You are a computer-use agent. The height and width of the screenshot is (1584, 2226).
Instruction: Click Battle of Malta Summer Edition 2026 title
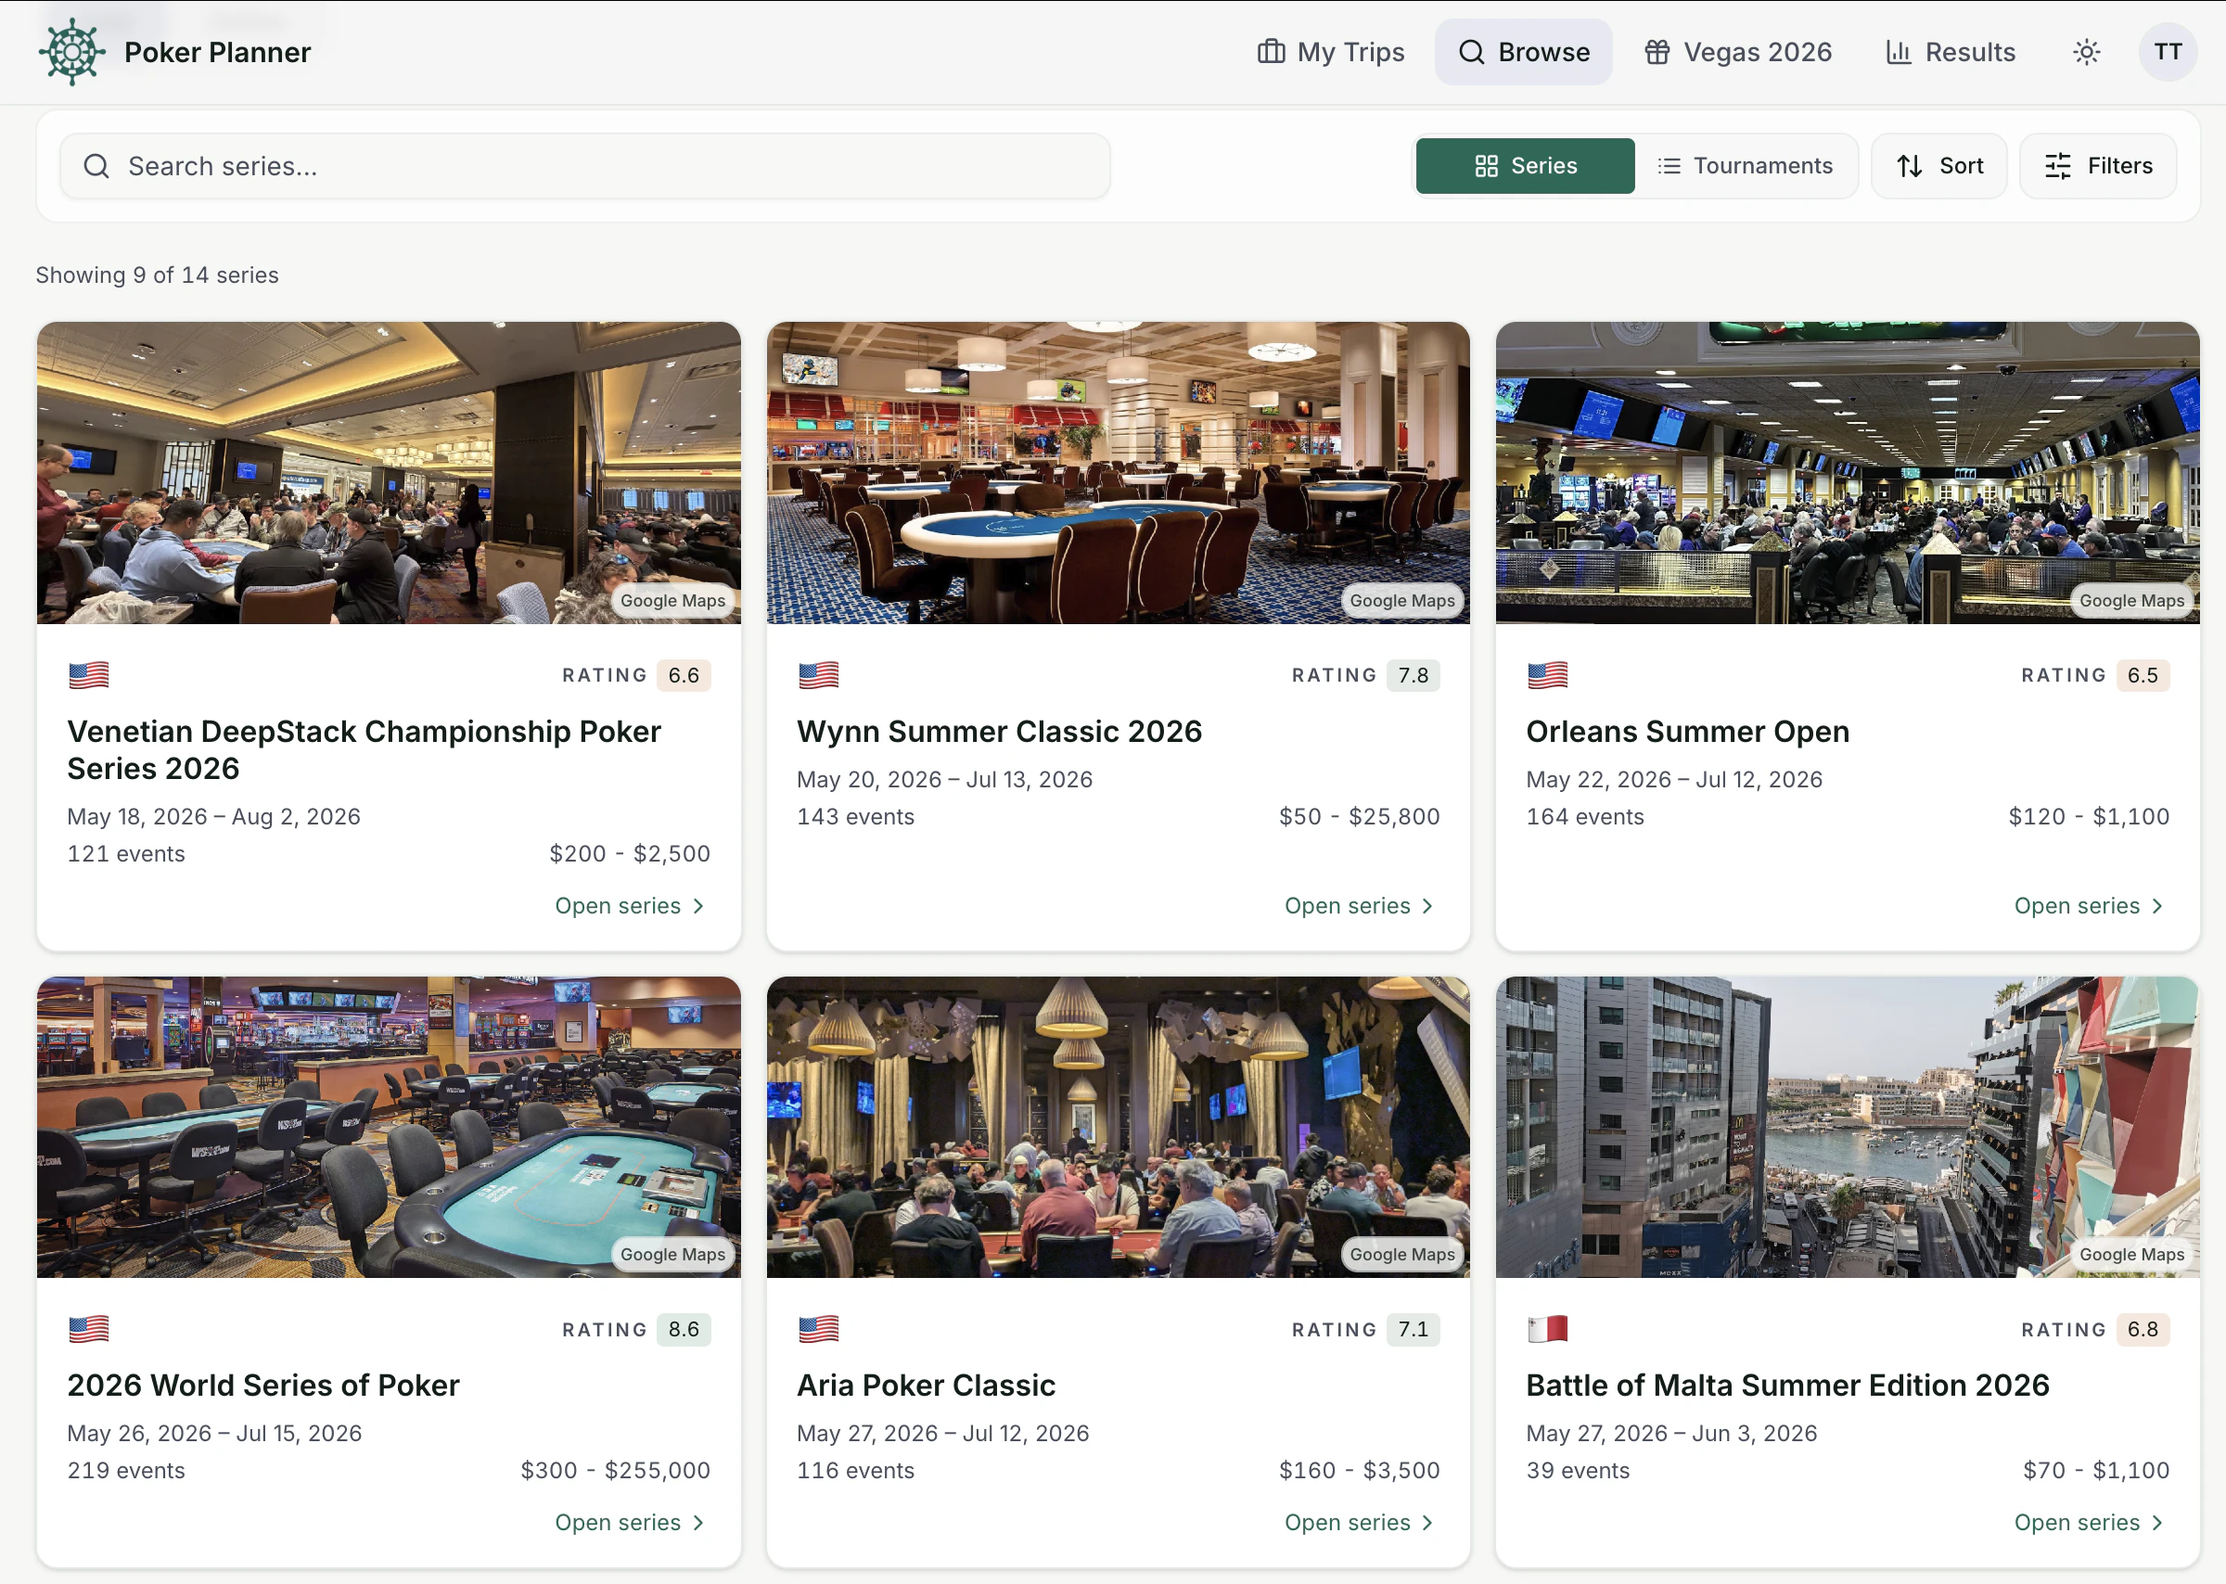(1787, 1385)
